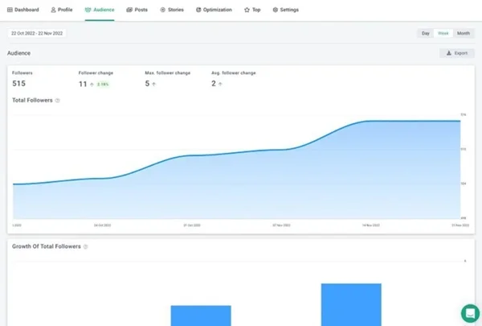Click the Posts tab icon

(x=130, y=10)
